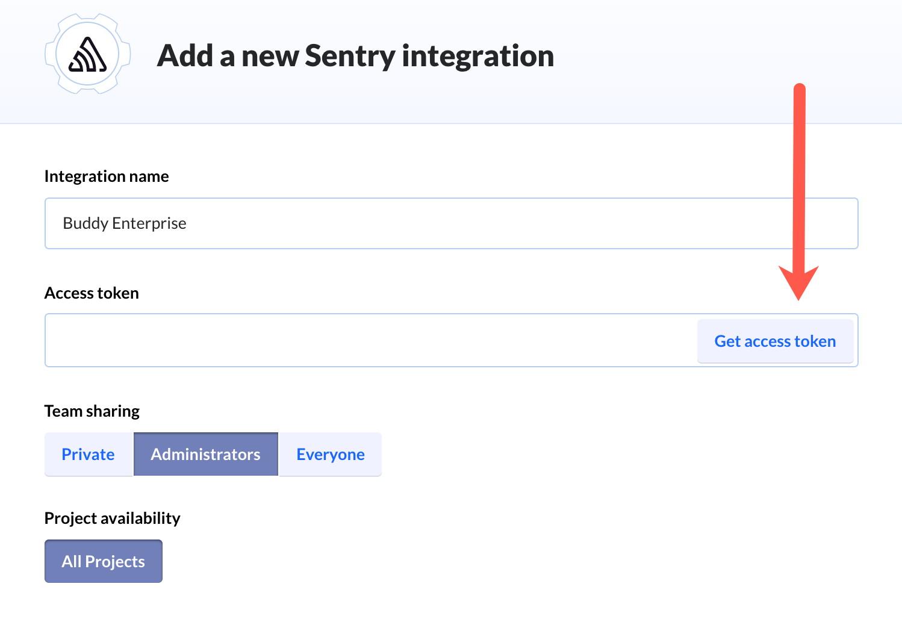This screenshot has width=902, height=625.
Task: Click the 'Team sharing' label
Action: point(92,411)
